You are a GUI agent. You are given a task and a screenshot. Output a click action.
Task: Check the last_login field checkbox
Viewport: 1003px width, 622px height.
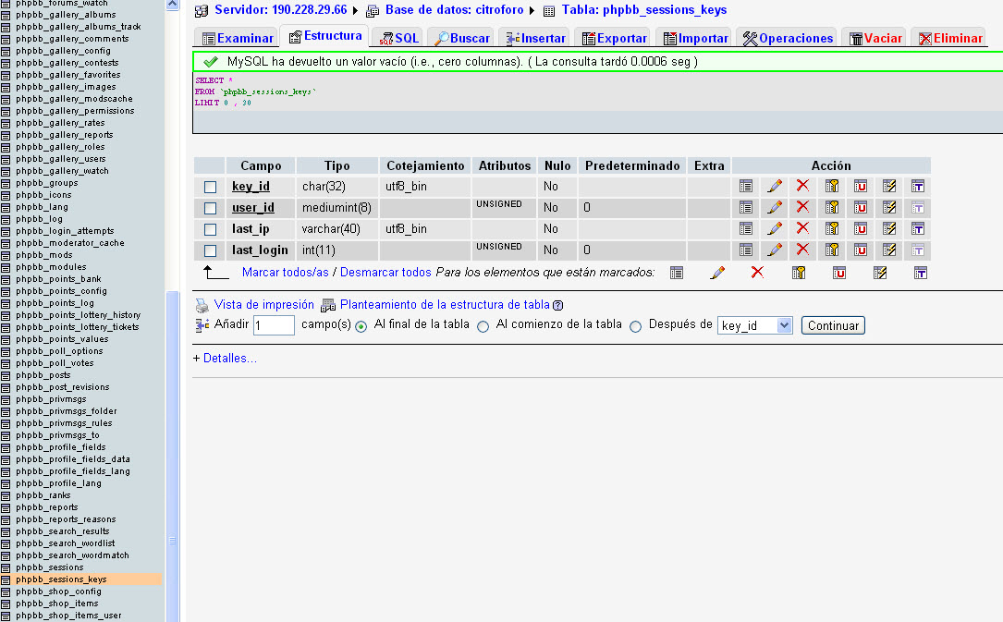click(x=210, y=250)
